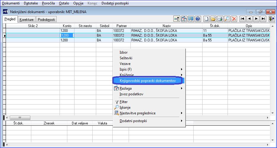Select document number 11 cell
Screen dimensions: 277x148
tap(215, 31)
